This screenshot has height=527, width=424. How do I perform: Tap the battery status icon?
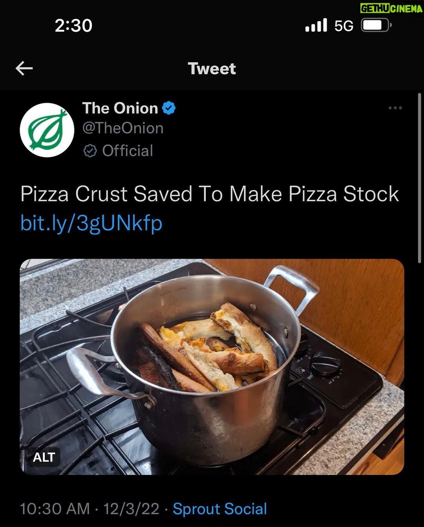pos(376,26)
